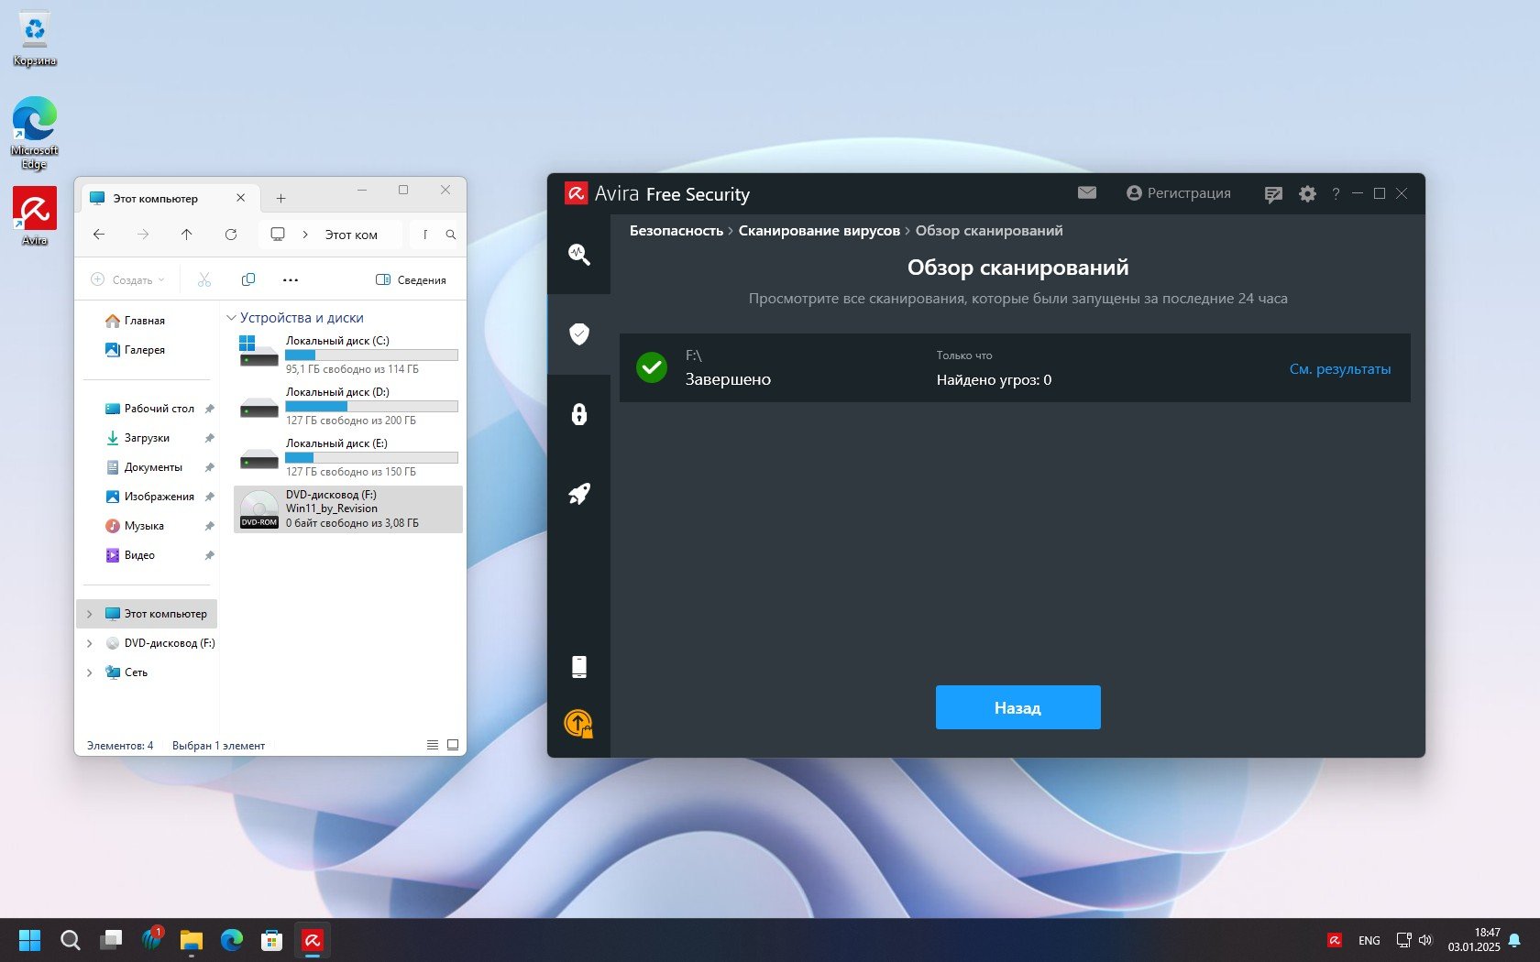Expand Этот компьютер in navigation tree

tap(90, 614)
